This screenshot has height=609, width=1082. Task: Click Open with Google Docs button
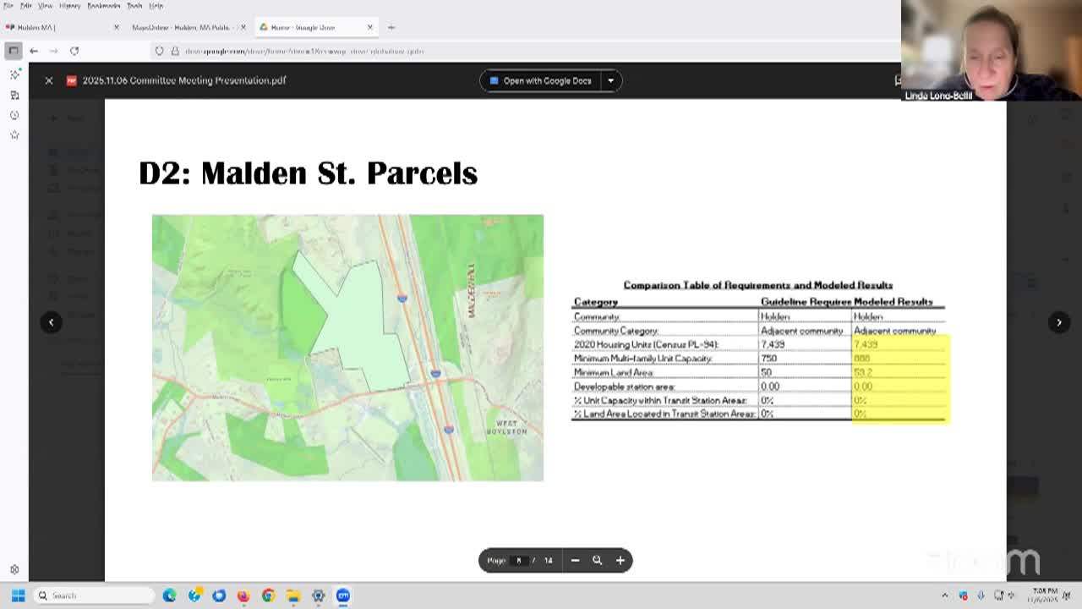tap(541, 80)
